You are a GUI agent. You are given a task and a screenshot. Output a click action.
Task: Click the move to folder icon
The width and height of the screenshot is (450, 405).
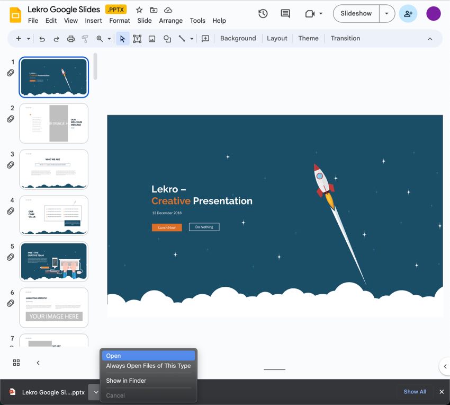click(154, 10)
